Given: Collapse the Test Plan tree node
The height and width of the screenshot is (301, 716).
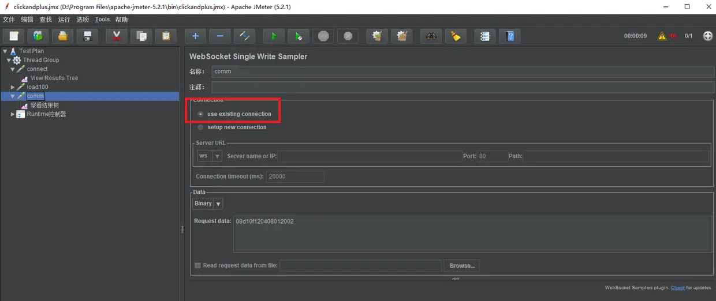Looking at the screenshot, I should point(5,51).
